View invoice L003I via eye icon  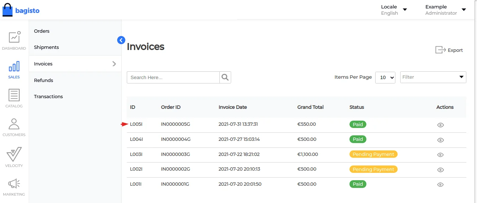441,155
